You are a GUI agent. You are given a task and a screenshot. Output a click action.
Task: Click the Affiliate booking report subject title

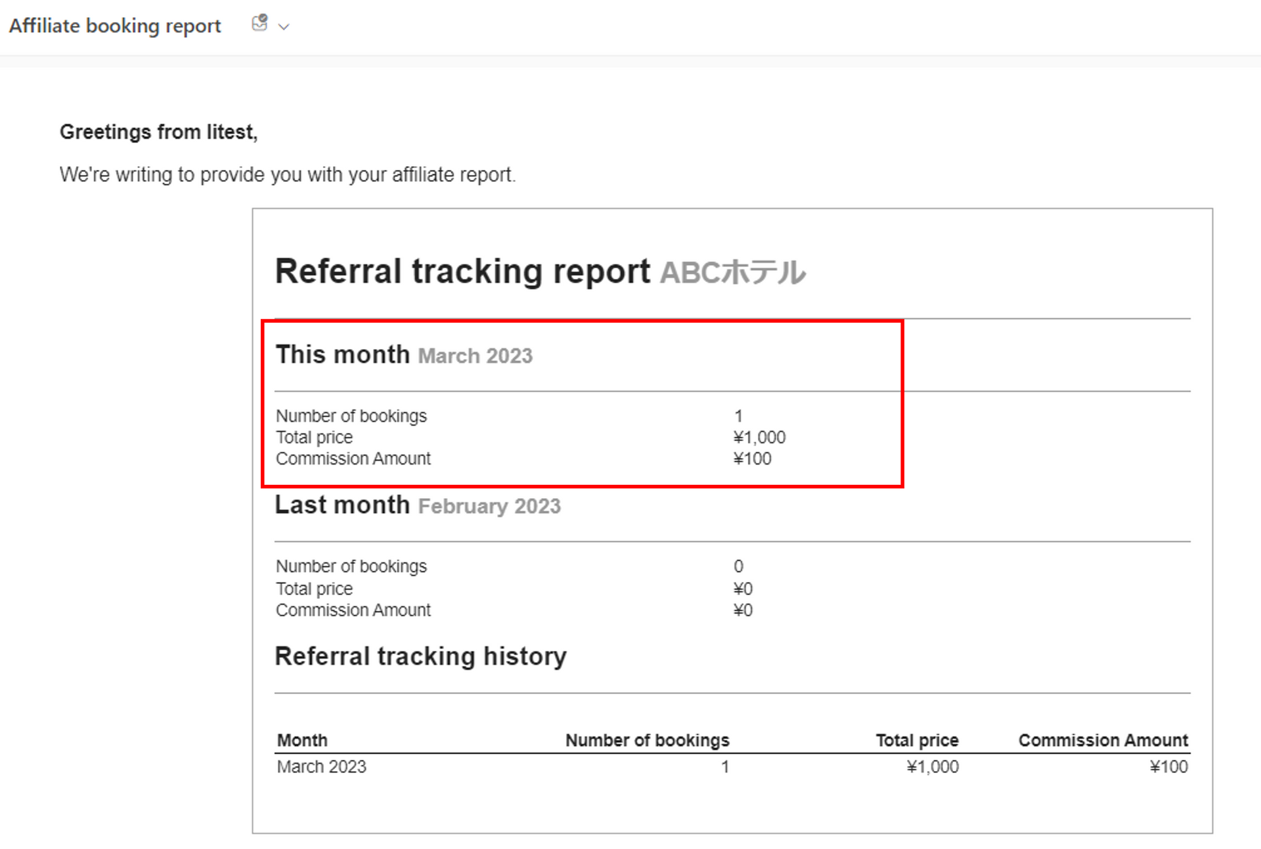(x=115, y=26)
